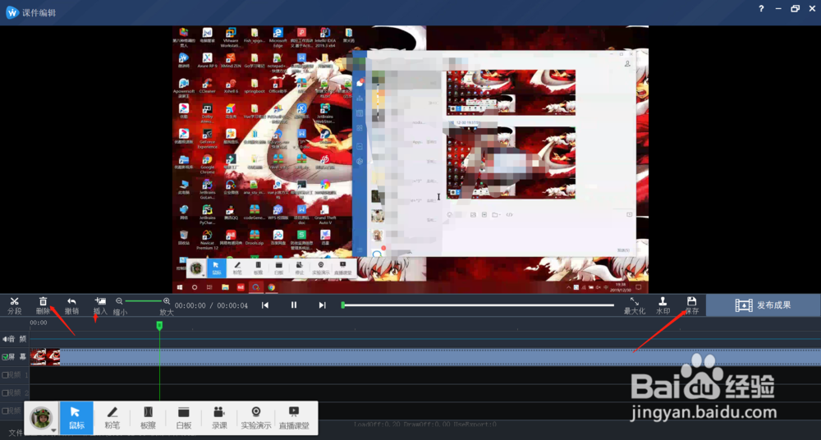Zoom in timeline with 放大 magnifier
Viewport: 821px width, 440px height.
point(167,301)
